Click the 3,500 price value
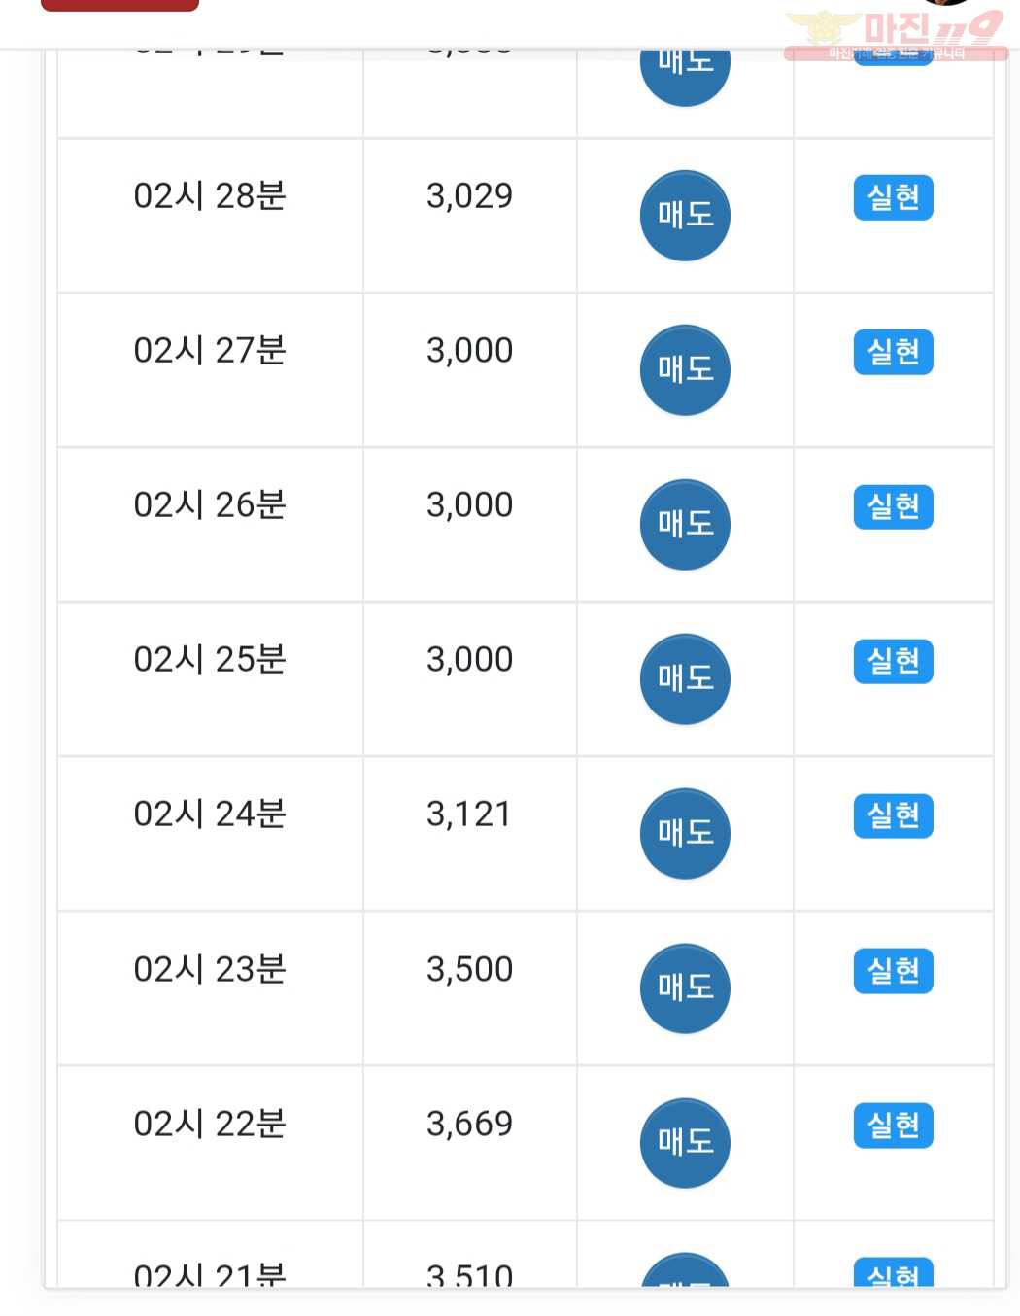This screenshot has width=1020, height=1316. [x=470, y=969]
